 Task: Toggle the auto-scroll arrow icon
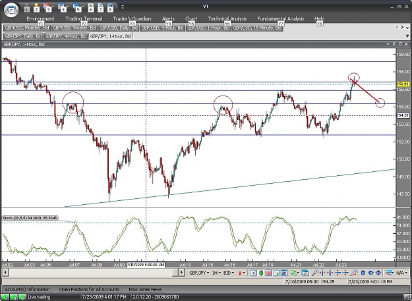(253, 273)
